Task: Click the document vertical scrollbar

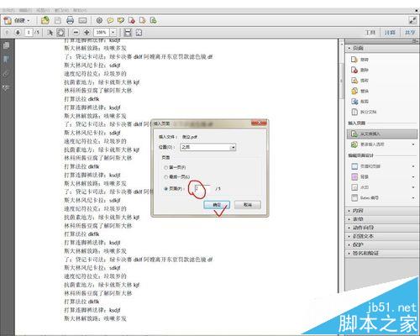Action: (x=341, y=81)
